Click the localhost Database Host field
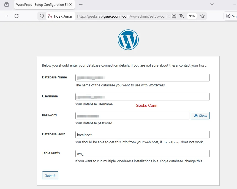This screenshot has height=189, width=237. click(x=142, y=135)
